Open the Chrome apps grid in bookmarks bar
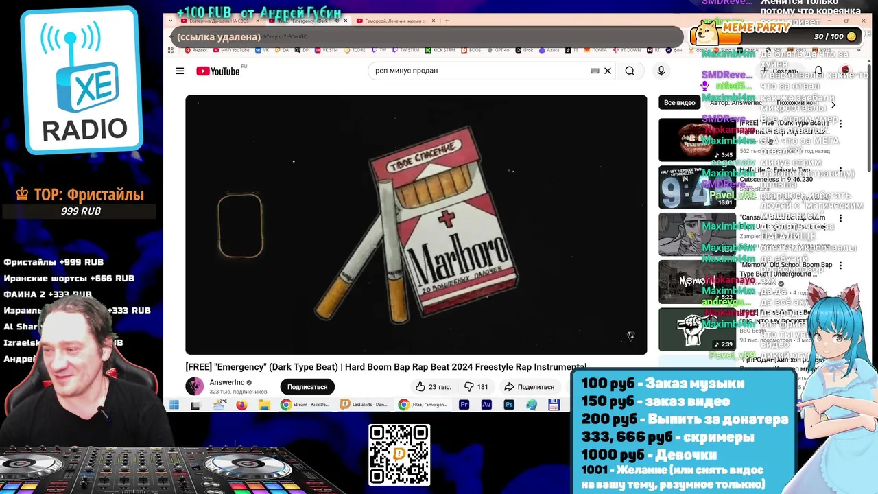878x494 pixels. tap(171, 50)
